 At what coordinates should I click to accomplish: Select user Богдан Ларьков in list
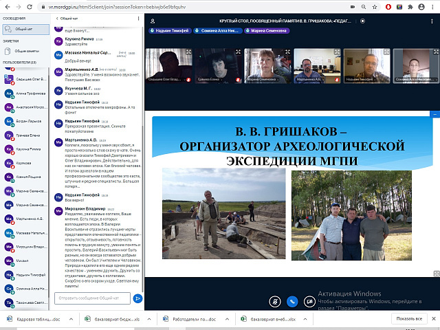pyautogui.click(x=26, y=121)
